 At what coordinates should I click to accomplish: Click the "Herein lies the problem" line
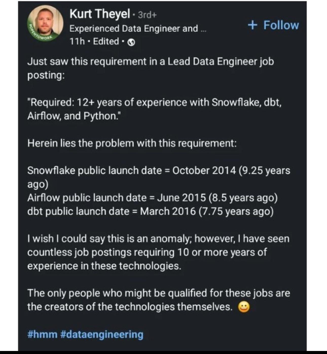point(132,143)
